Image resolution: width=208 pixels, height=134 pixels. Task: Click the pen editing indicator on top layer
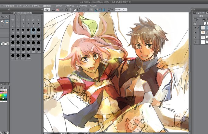click(199, 28)
